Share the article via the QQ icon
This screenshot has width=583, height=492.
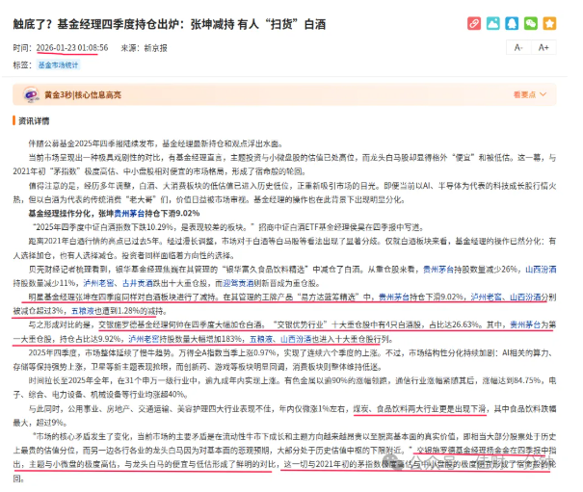coord(512,23)
